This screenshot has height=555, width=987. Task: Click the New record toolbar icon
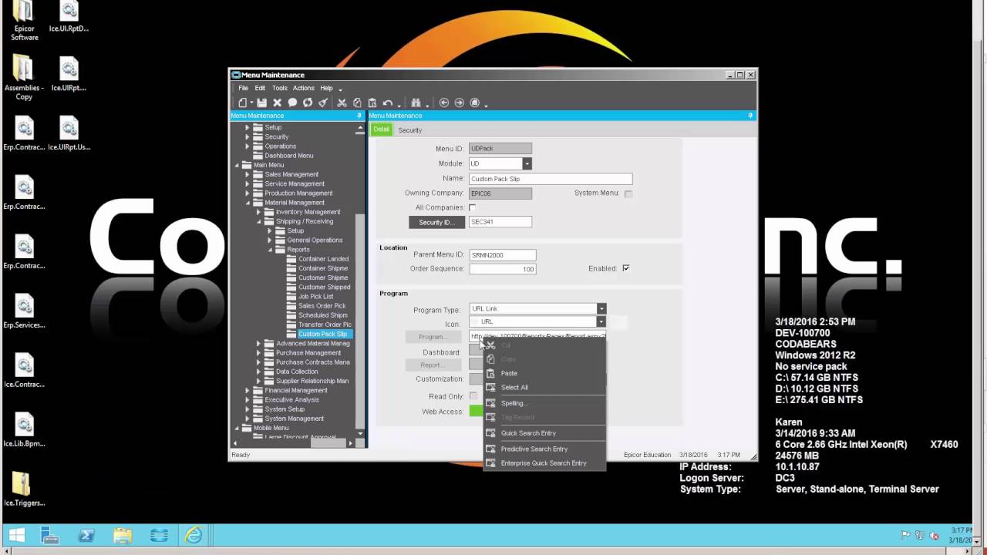point(244,103)
